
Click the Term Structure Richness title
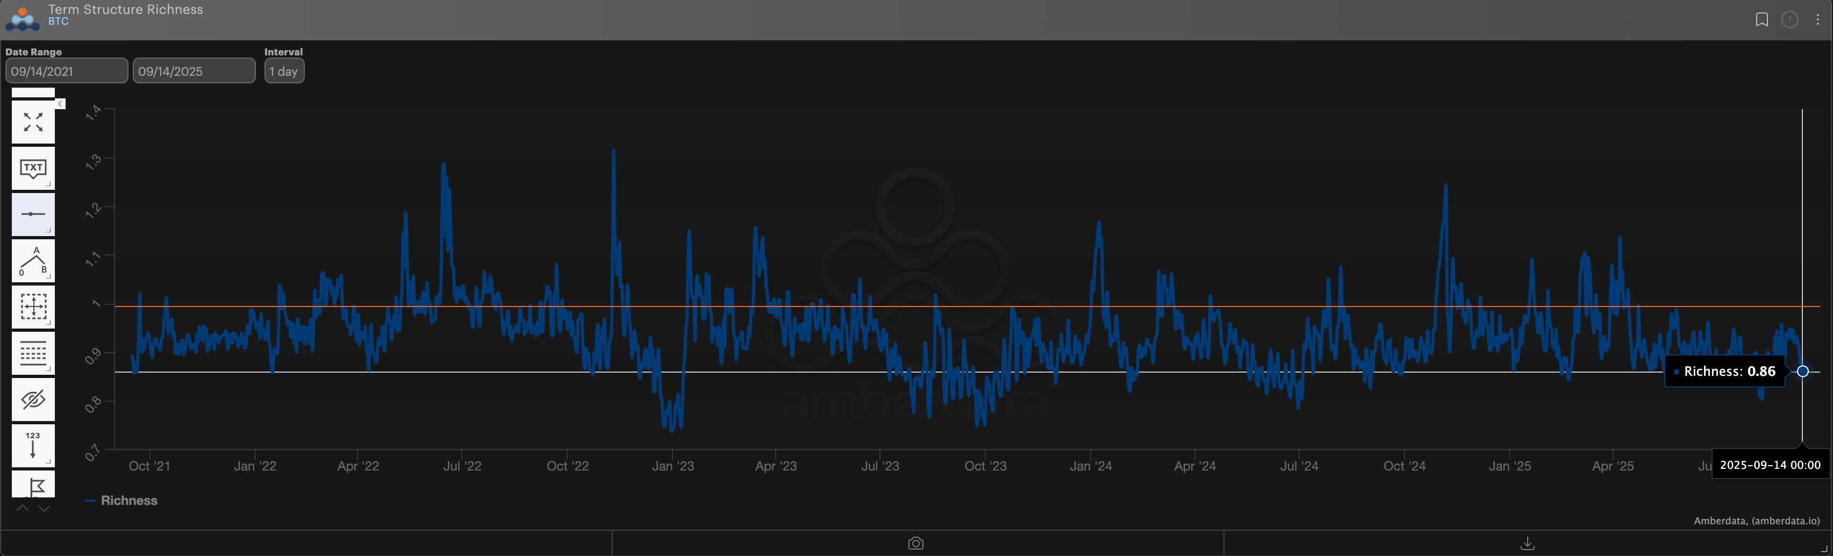point(126,9)
